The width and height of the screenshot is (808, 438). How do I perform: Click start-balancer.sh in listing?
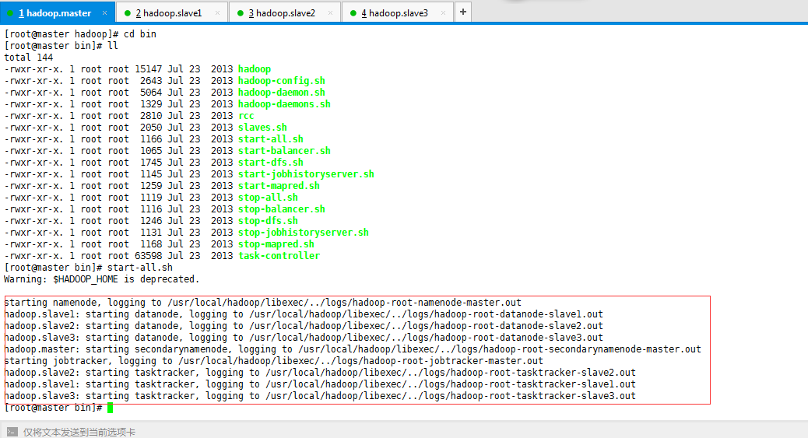(x=284, y=151)
